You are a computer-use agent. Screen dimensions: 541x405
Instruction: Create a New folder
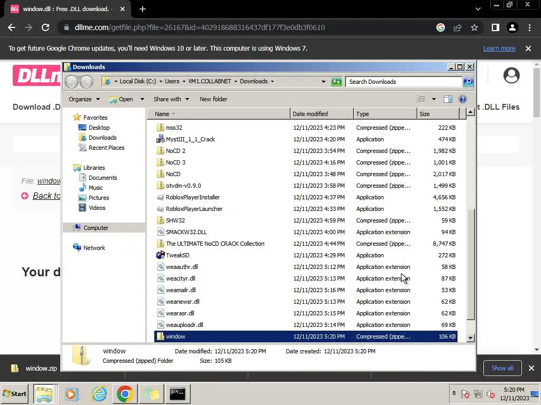pos(213,99)
